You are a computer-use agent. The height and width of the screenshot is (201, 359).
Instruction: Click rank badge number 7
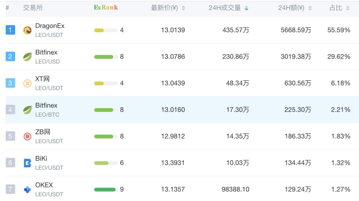pos(10,189)
